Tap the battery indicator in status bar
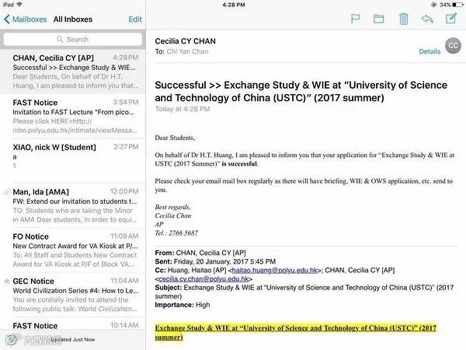Image resolution: width=466 pixels, height=350 pixels. 457,5
